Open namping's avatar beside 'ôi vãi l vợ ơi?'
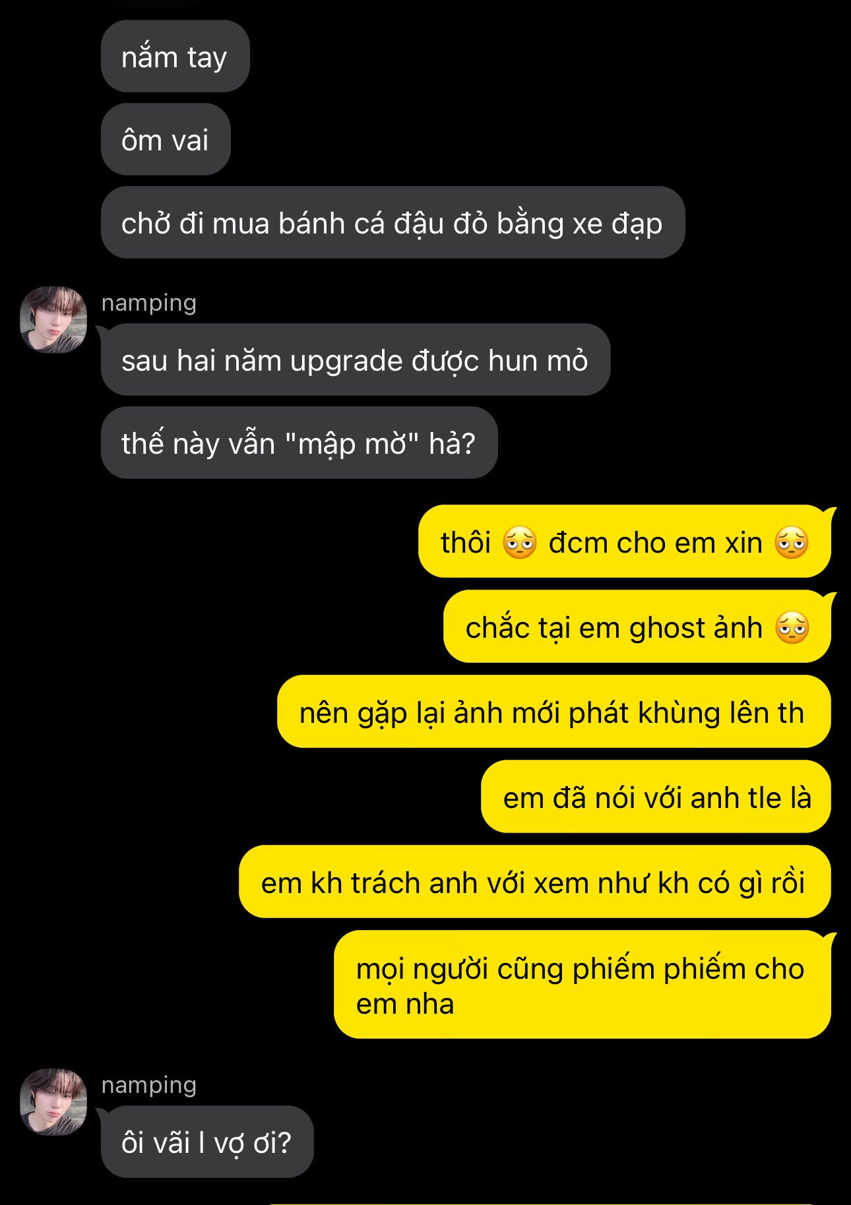The height and width of the screenshot is (1205, 851). pyautogui.click(x=53, y=1101)
